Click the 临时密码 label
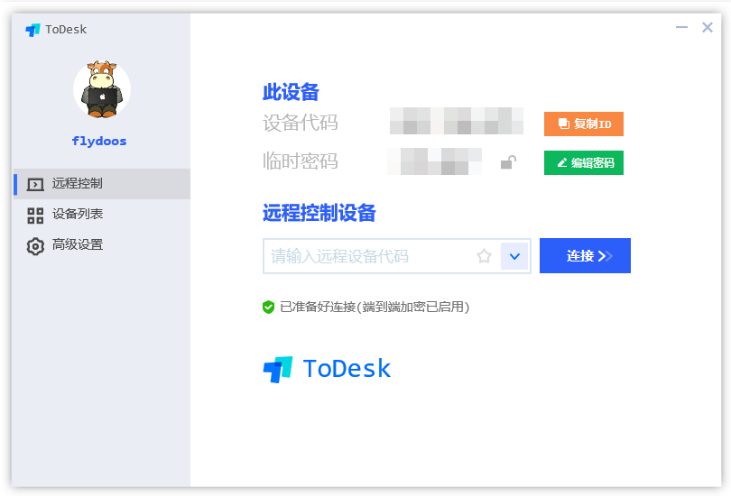Viewport: 731px width, 496px height. tap(301, 161)
